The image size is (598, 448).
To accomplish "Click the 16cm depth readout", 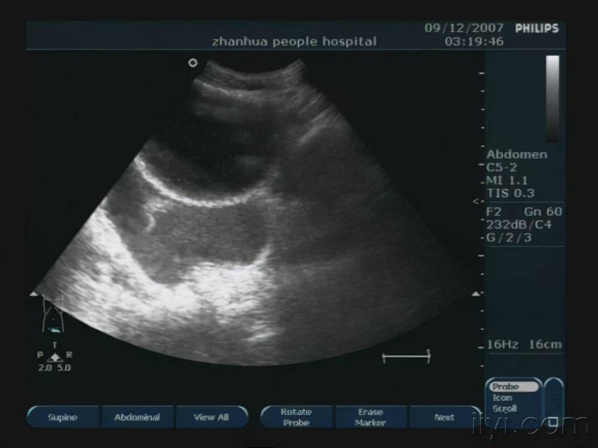I will pyautogui.click(x=546, y=345).
